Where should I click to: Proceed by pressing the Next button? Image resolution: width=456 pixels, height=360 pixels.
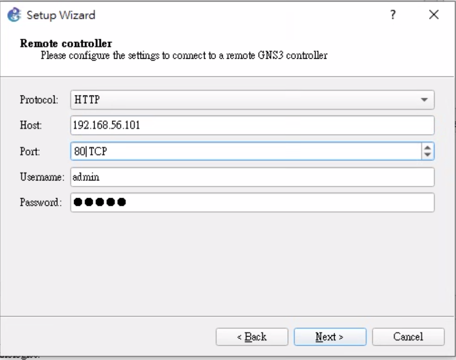[x=330, y=337]
